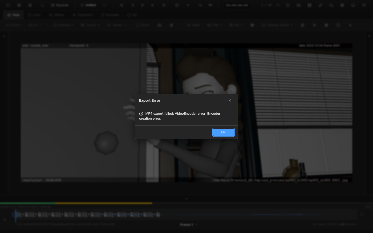Expand the Layout options dropdown
This screenshot has height=233, width=373.
tap(91, 25)
